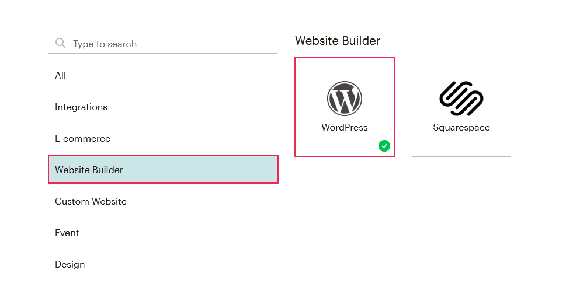Focus the Type to search field

tap(162, 43)
